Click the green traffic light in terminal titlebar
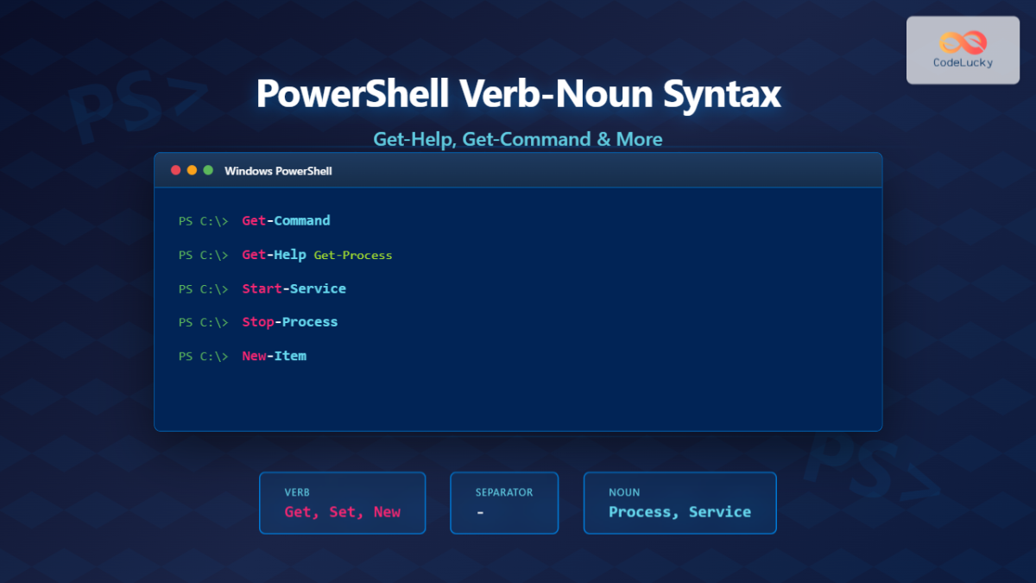This screenshot has height=583, width=1036. (x=206, y=170)
